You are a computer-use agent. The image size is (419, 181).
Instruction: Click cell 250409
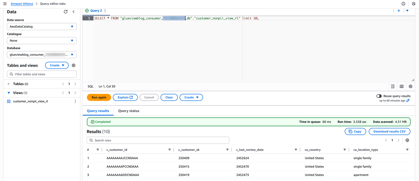(184, 158)
